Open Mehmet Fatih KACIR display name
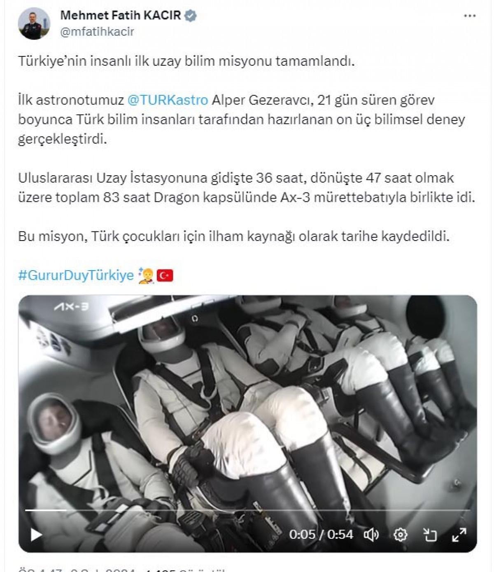This screenshot has width=494, height=572. pyautogui.click(x=121, y=16)
